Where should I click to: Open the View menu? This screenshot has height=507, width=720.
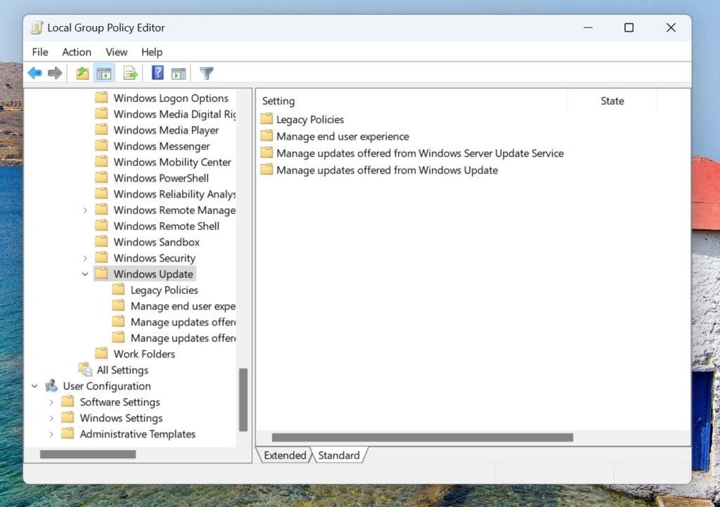[x=116, y=52]
